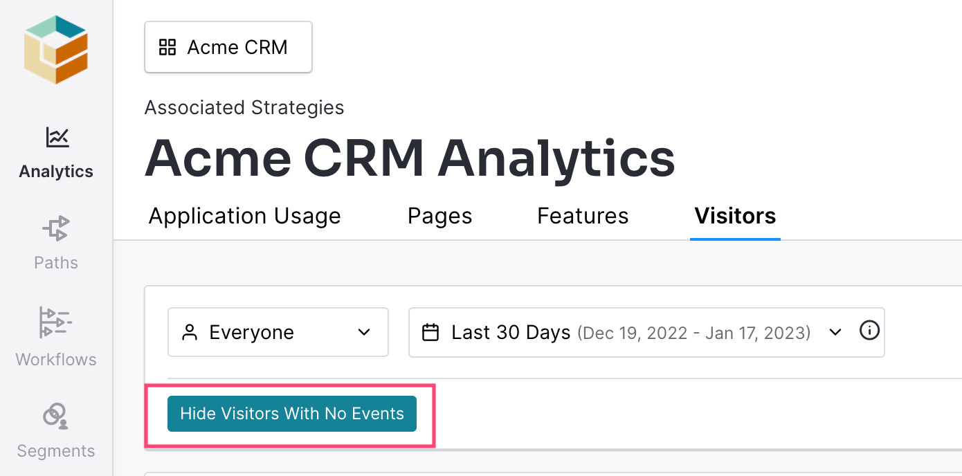Click the person icon in Everyone dropdown

tap(189, 333)
